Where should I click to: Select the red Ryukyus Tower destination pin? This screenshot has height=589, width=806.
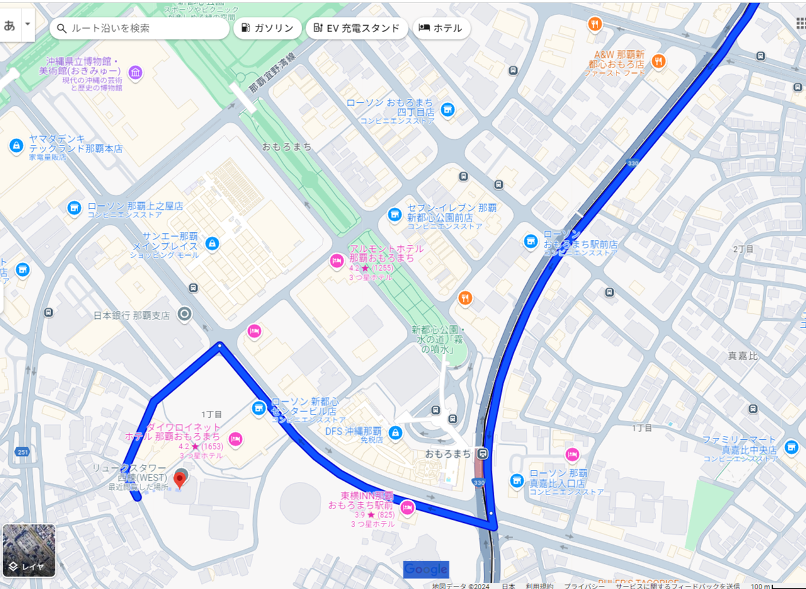click(x=180, y=479)
